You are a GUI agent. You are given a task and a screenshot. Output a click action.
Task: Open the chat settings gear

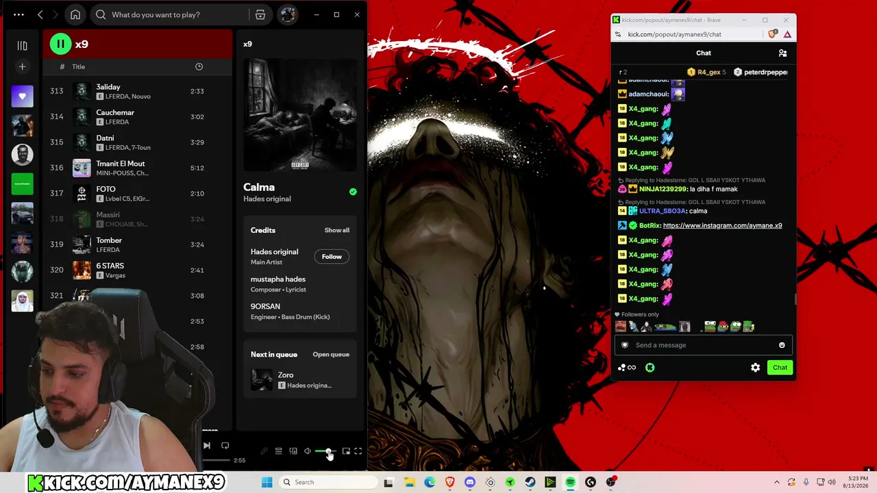click(x=755, y=368)
